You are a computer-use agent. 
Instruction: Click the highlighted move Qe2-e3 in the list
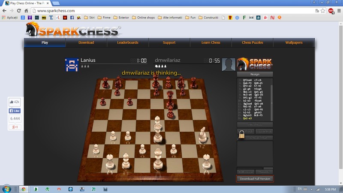(x=247, y=118)
